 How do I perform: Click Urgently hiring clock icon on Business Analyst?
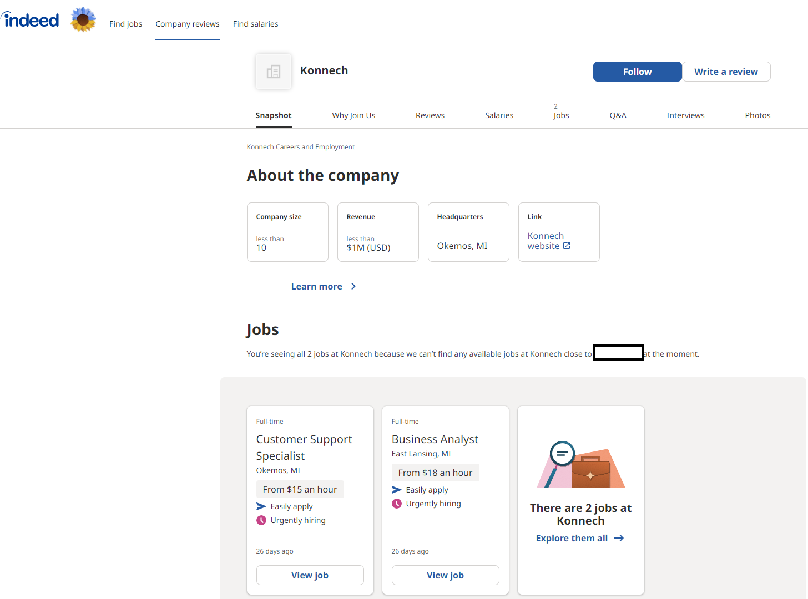397,504
